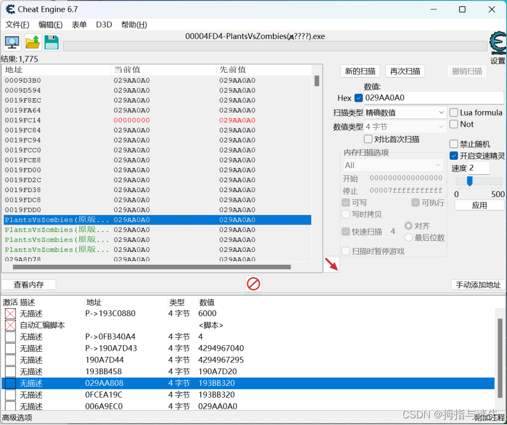The height and width of the screenshot is (425, 507).
Task: Open the 帮助(H) menu
Action: [x=134, y=25]
